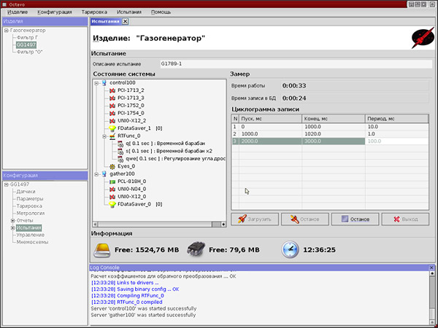
Task: Click the clock icon in Информация
Action: [x=290, y=249]
